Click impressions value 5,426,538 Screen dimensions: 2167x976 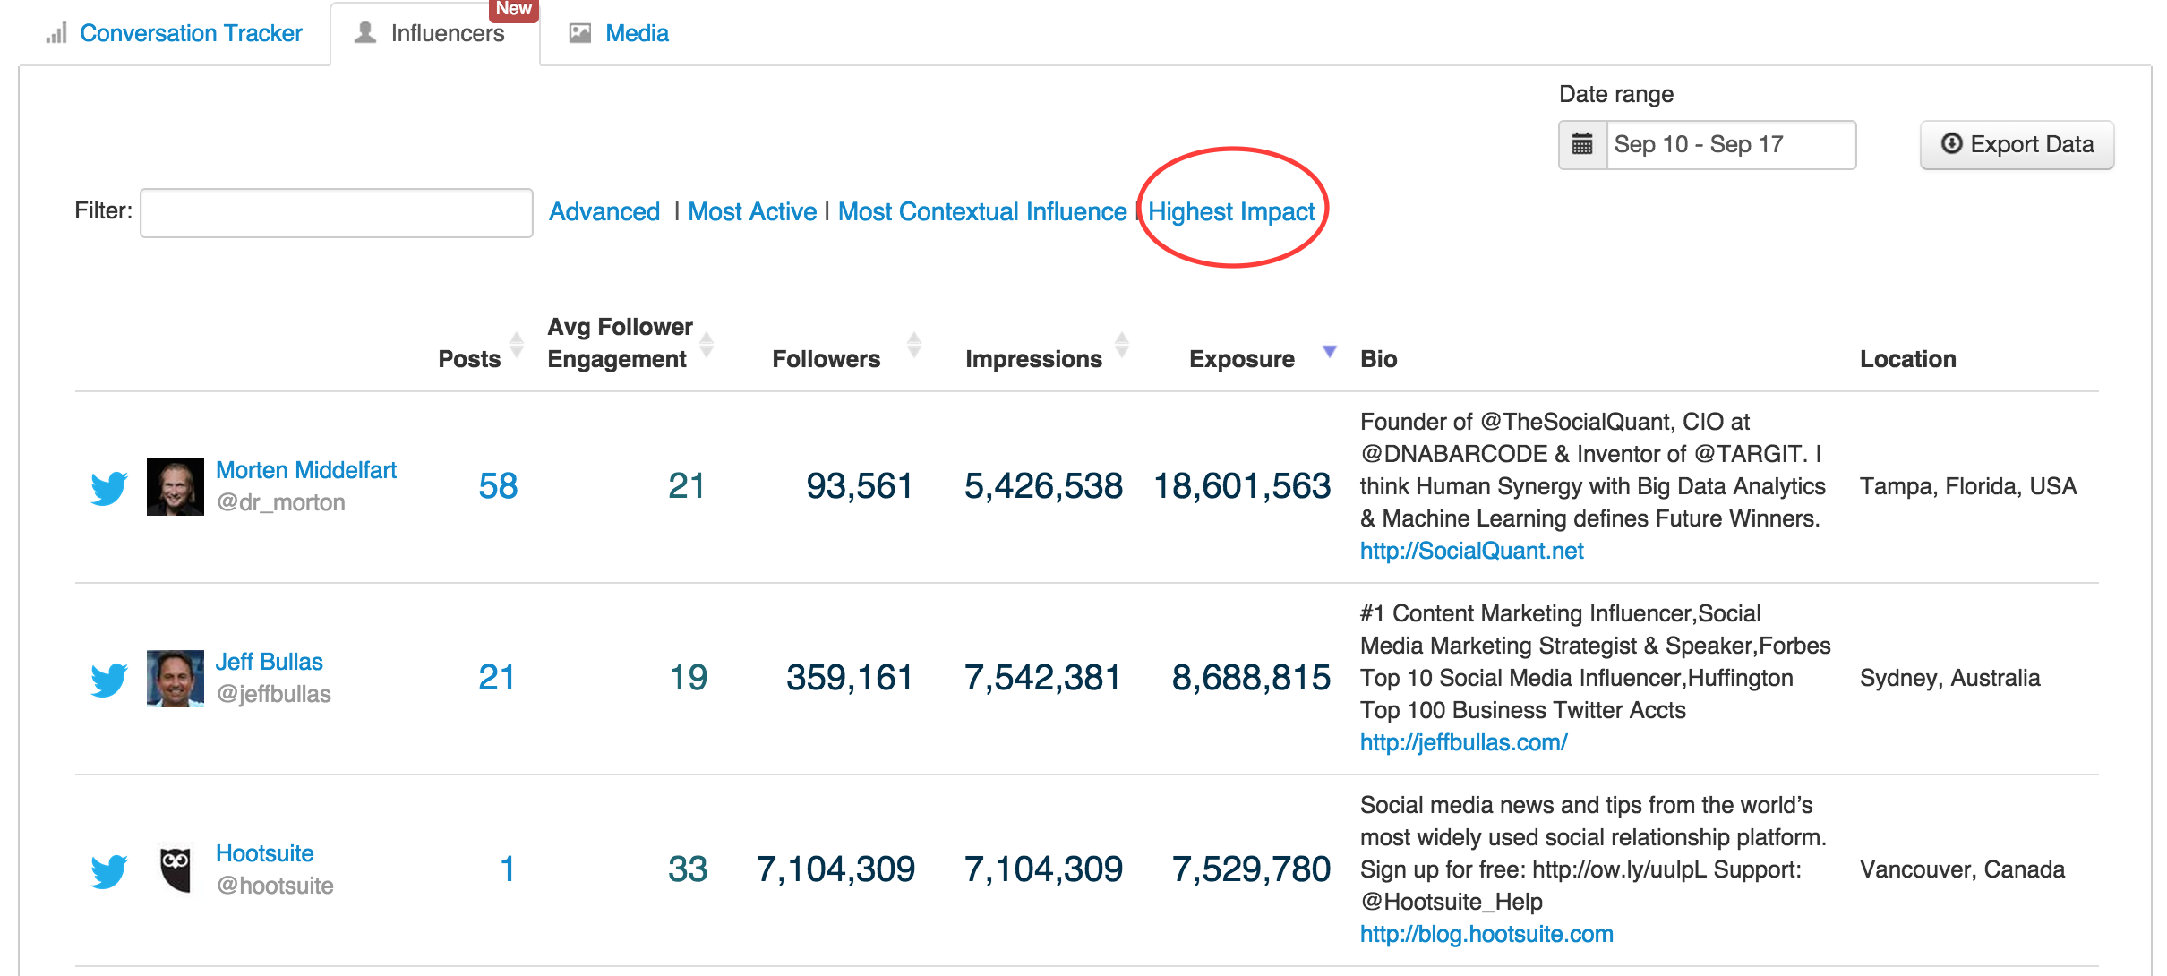pos(1043,486)
